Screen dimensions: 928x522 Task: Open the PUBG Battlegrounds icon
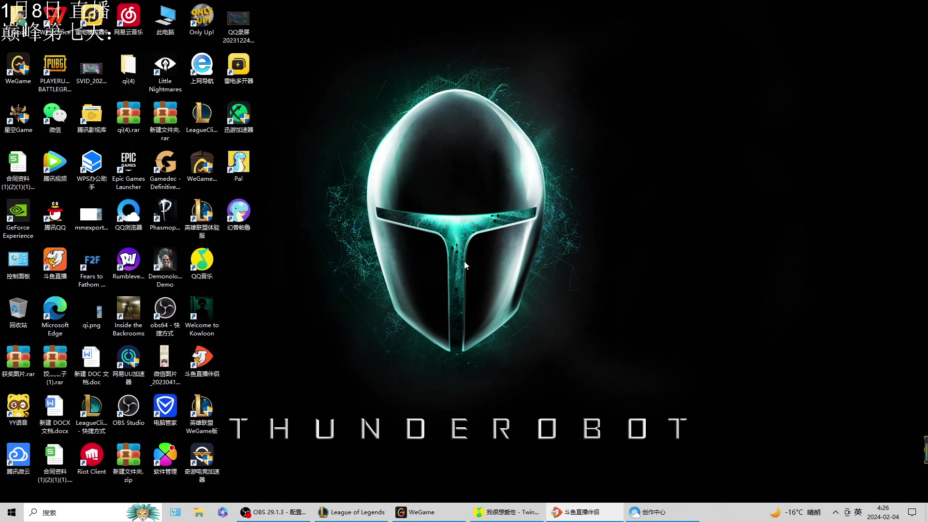pos(55,73)
